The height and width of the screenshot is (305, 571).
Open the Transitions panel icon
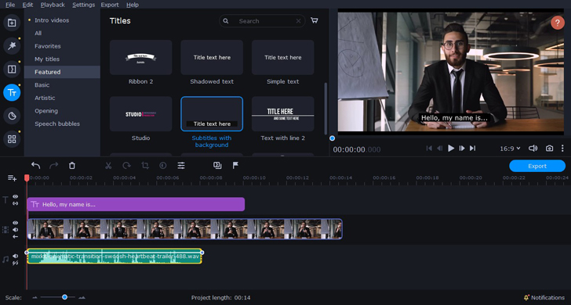click(12, 69)
